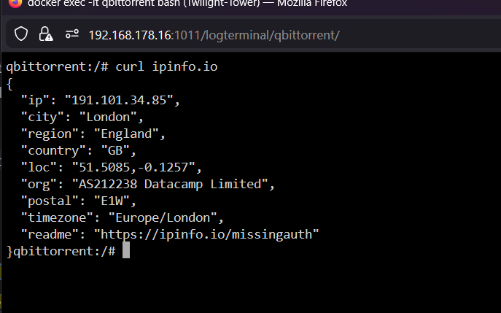Click the org value "AS212238 Datacamp Limited"
This screenshot has width=501, height=313.
coord(170,184)
